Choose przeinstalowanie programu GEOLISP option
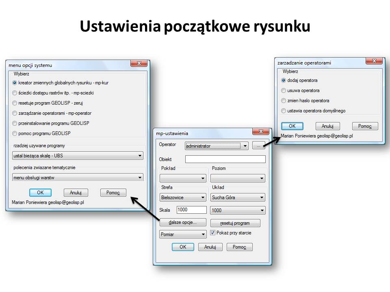 [x=51, y=123]
